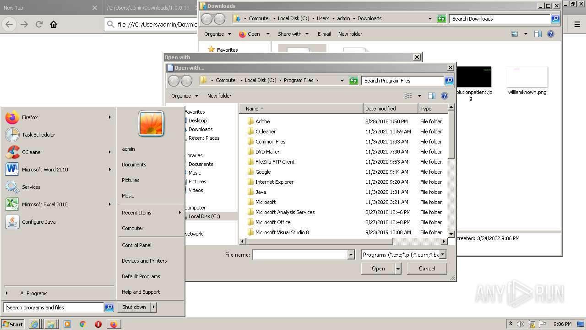Click the Search Program Files box
Viewport: 586px width, 330px height.
click(403, 81)
